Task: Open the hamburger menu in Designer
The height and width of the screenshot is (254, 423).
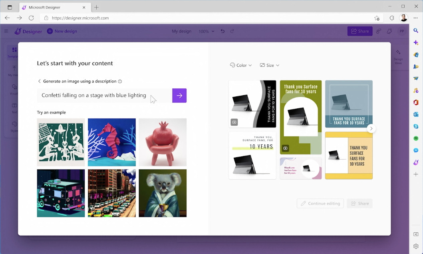Action: (x=6, y=31)
